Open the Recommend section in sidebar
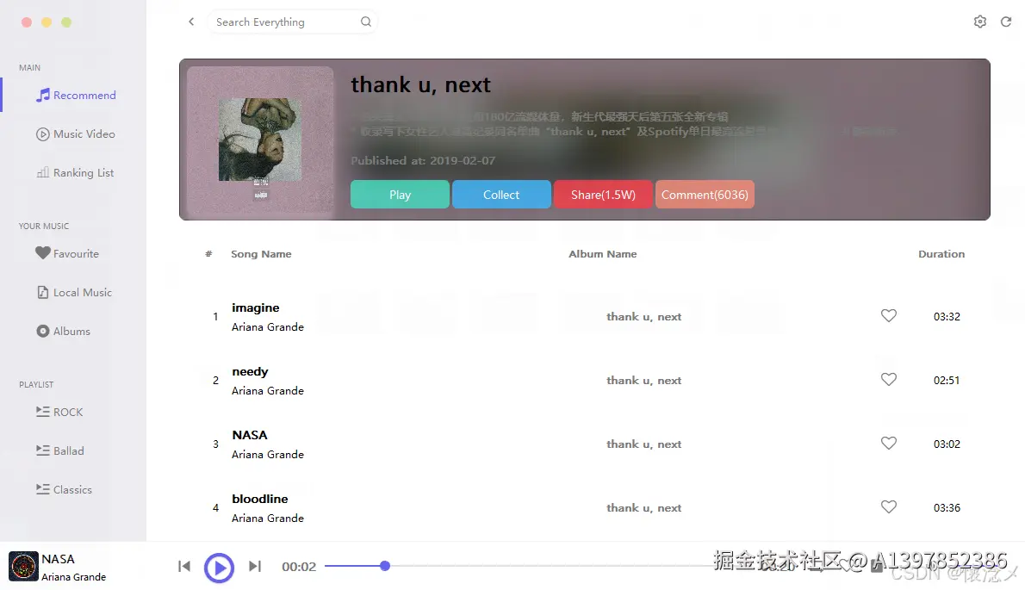The width and height of the screenshot is (1025, 590). click(77, 96)
